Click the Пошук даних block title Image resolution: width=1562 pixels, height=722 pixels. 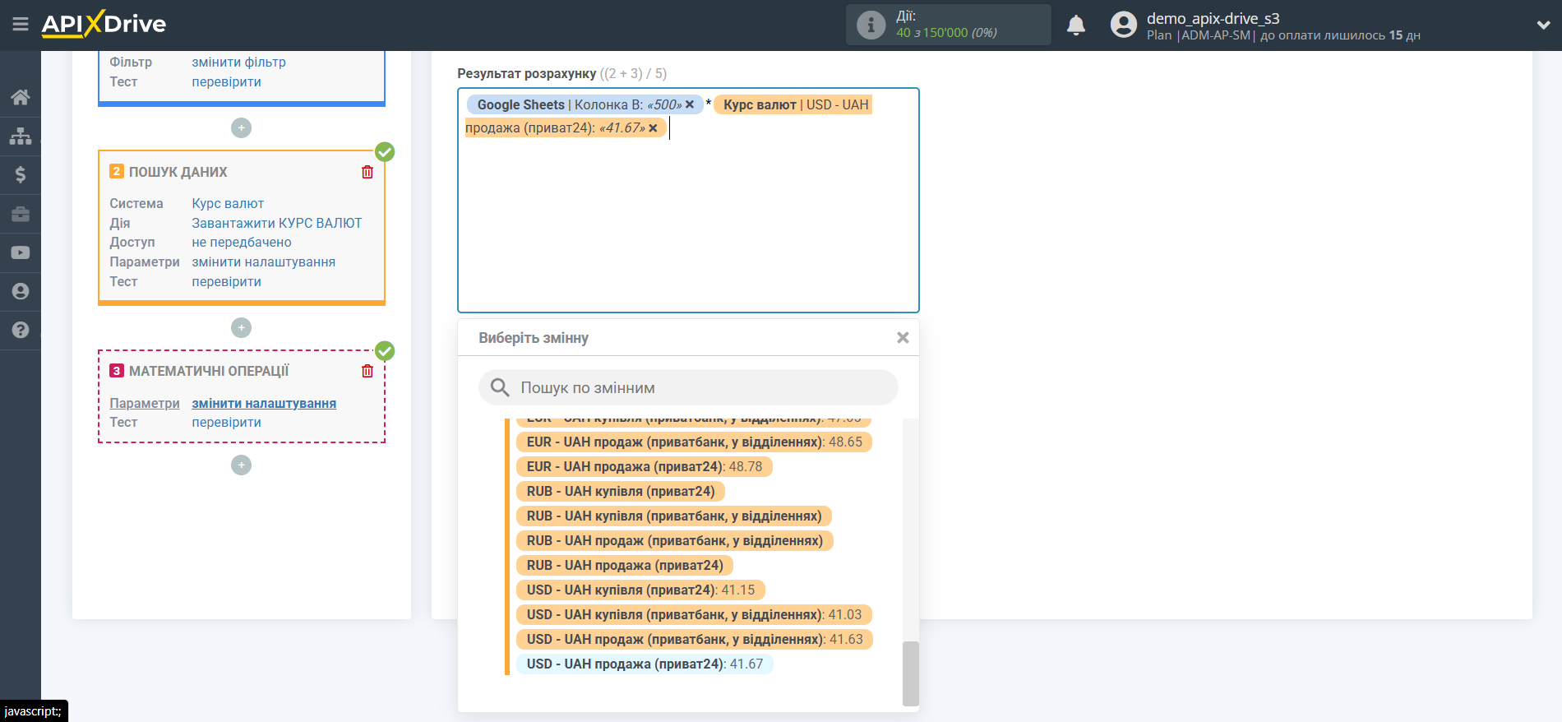tap(178, 172)
